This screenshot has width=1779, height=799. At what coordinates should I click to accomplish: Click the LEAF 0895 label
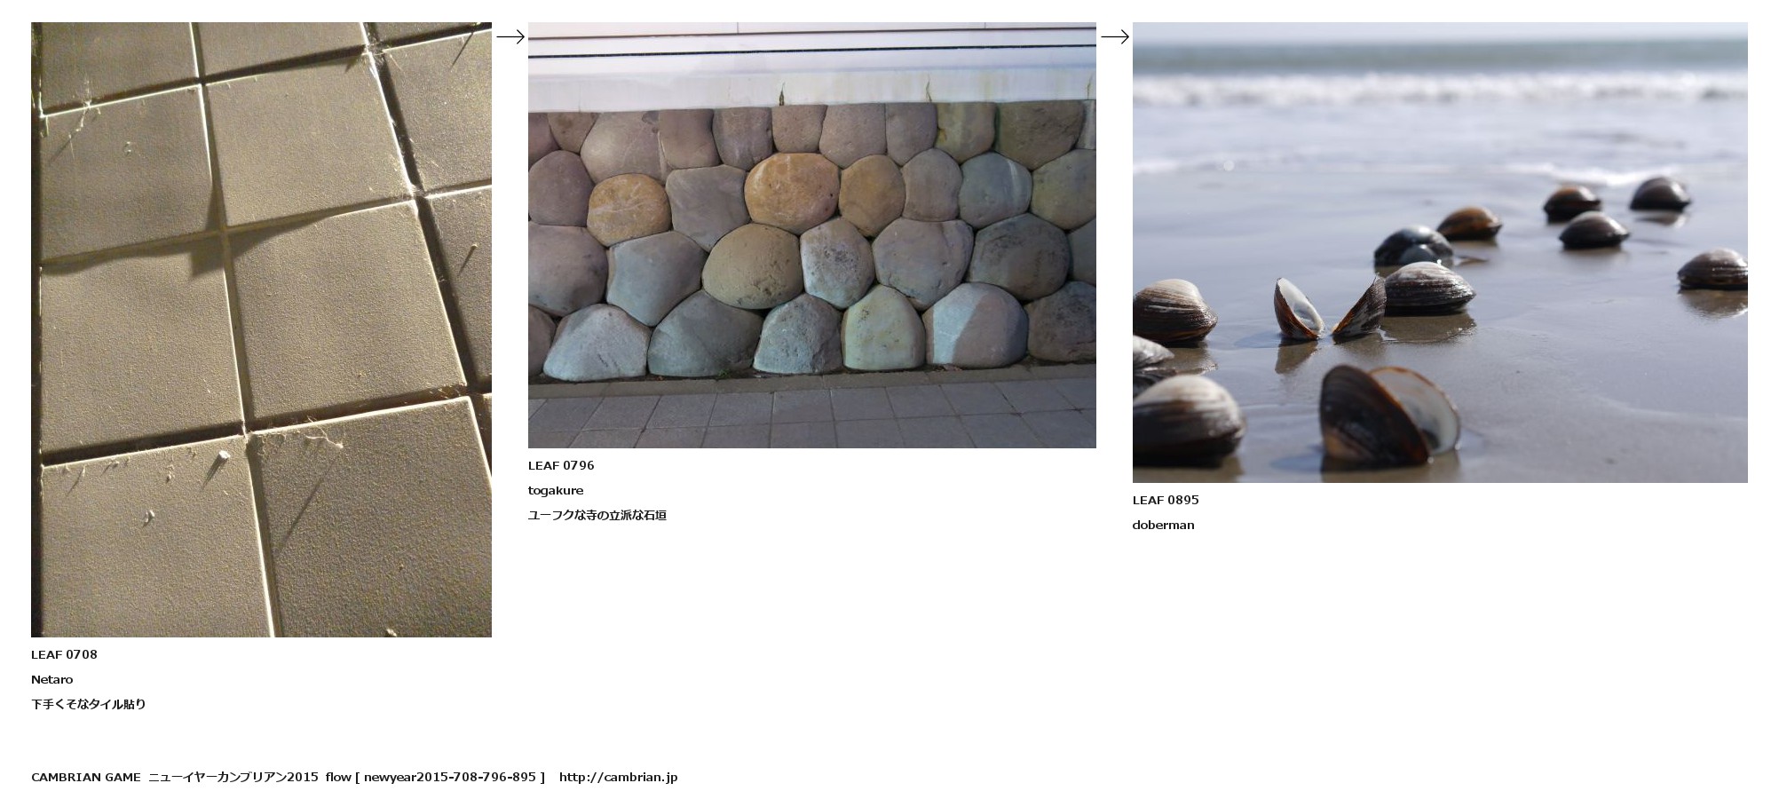[x=1166, y=500]
